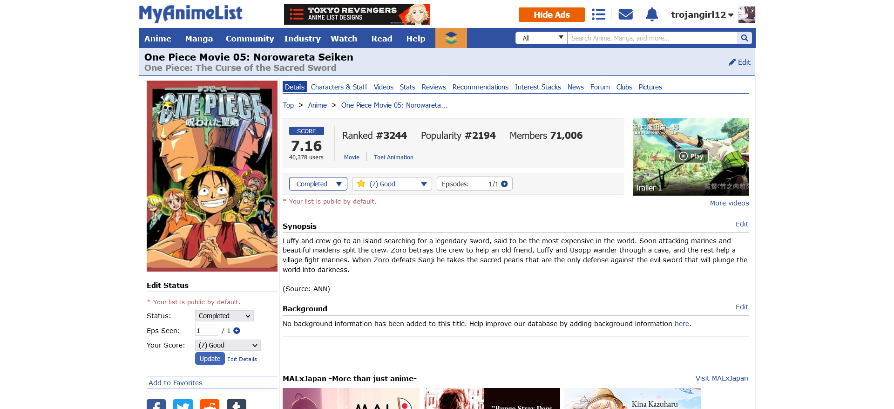Switch to the Stats tab
The height and width of the screenshot is (409, 894).
point(407,87)
